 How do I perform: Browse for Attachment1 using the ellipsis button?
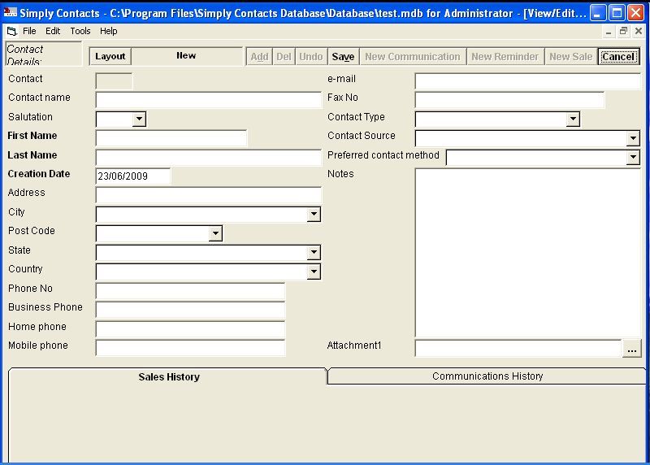tap(632, 349)
